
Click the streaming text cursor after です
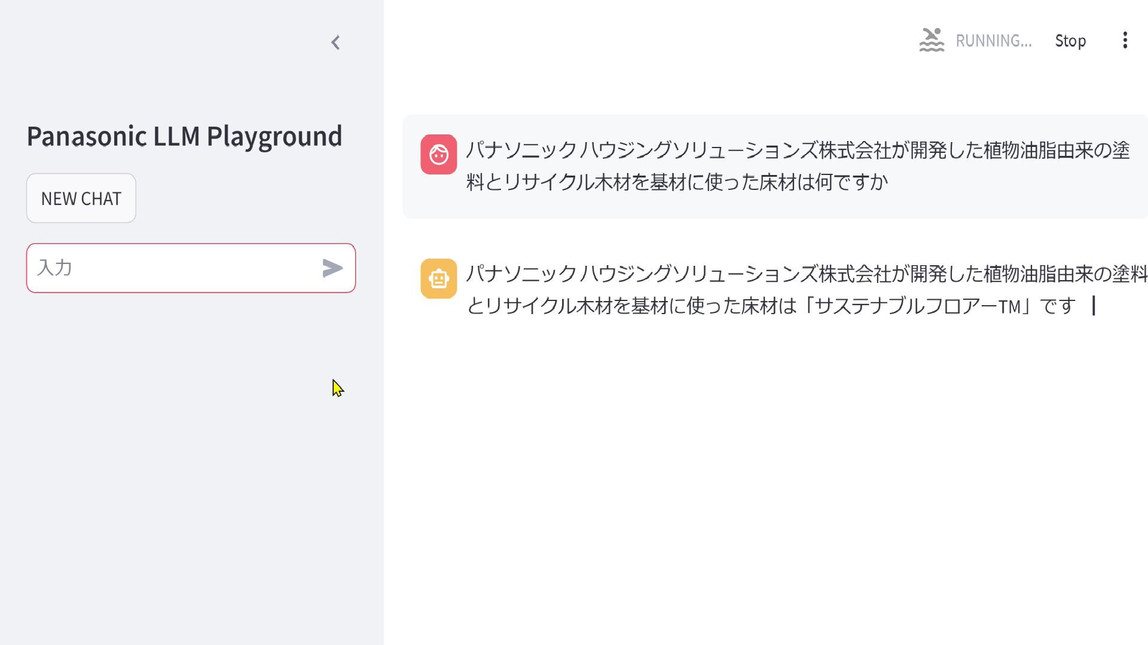1094,306
